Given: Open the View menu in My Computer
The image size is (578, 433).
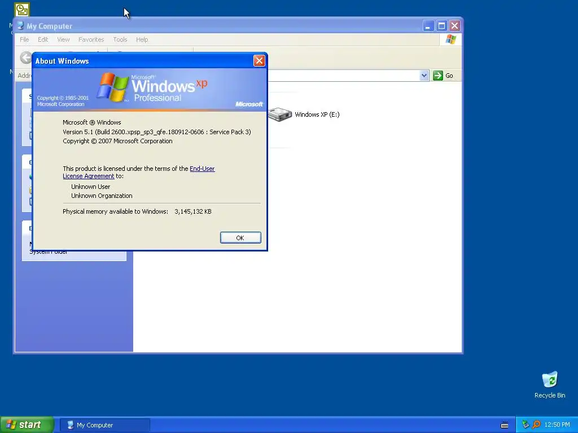Looking at the screenshot, I should tap(63, 39).
